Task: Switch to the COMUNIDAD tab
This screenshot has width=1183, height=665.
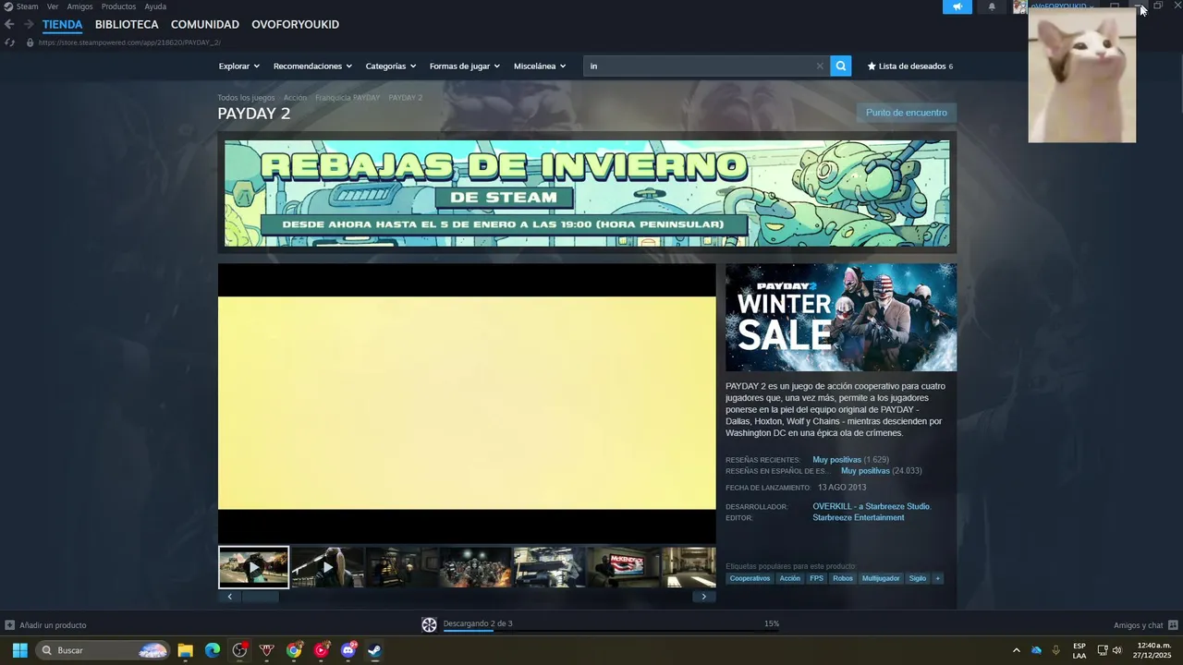Action: [x=205, y=25]
